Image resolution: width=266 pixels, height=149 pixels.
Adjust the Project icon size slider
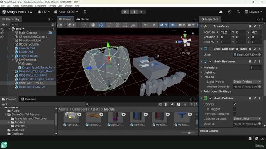(189, 133)
